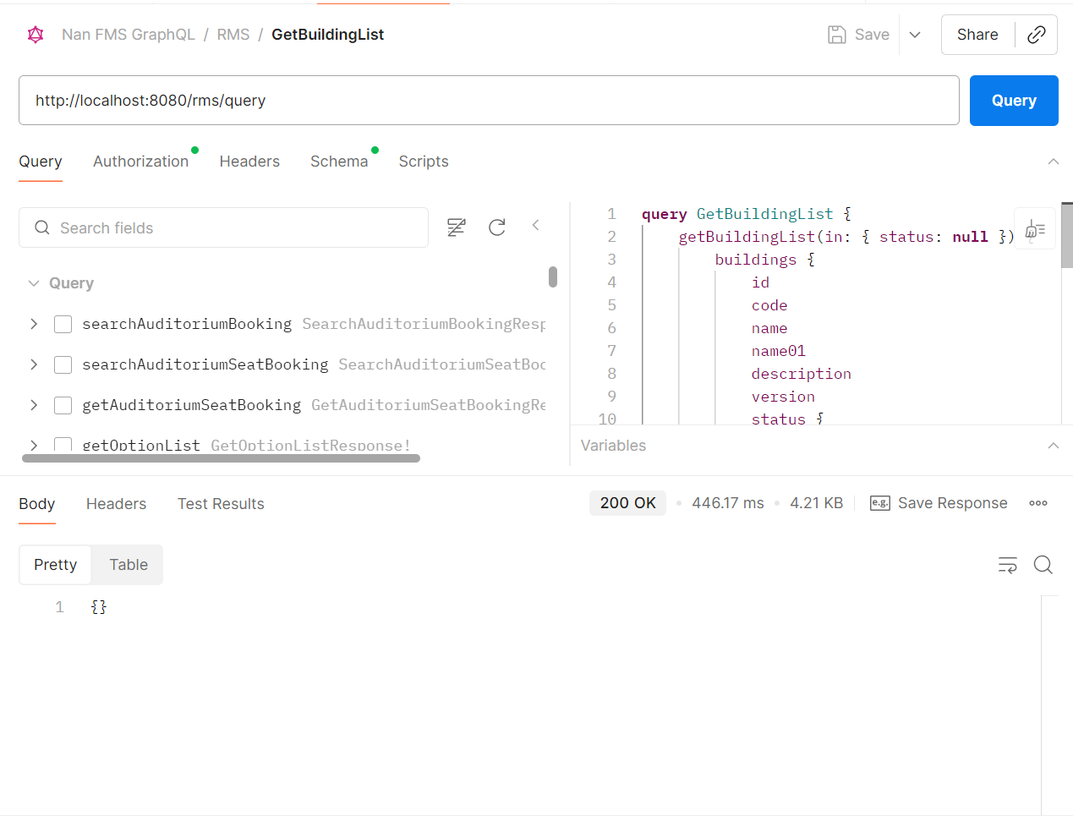Check the searchAuditoriumSeatBooking field checkbox
This screenshot has width=1073, height=816.
(63, 364)
